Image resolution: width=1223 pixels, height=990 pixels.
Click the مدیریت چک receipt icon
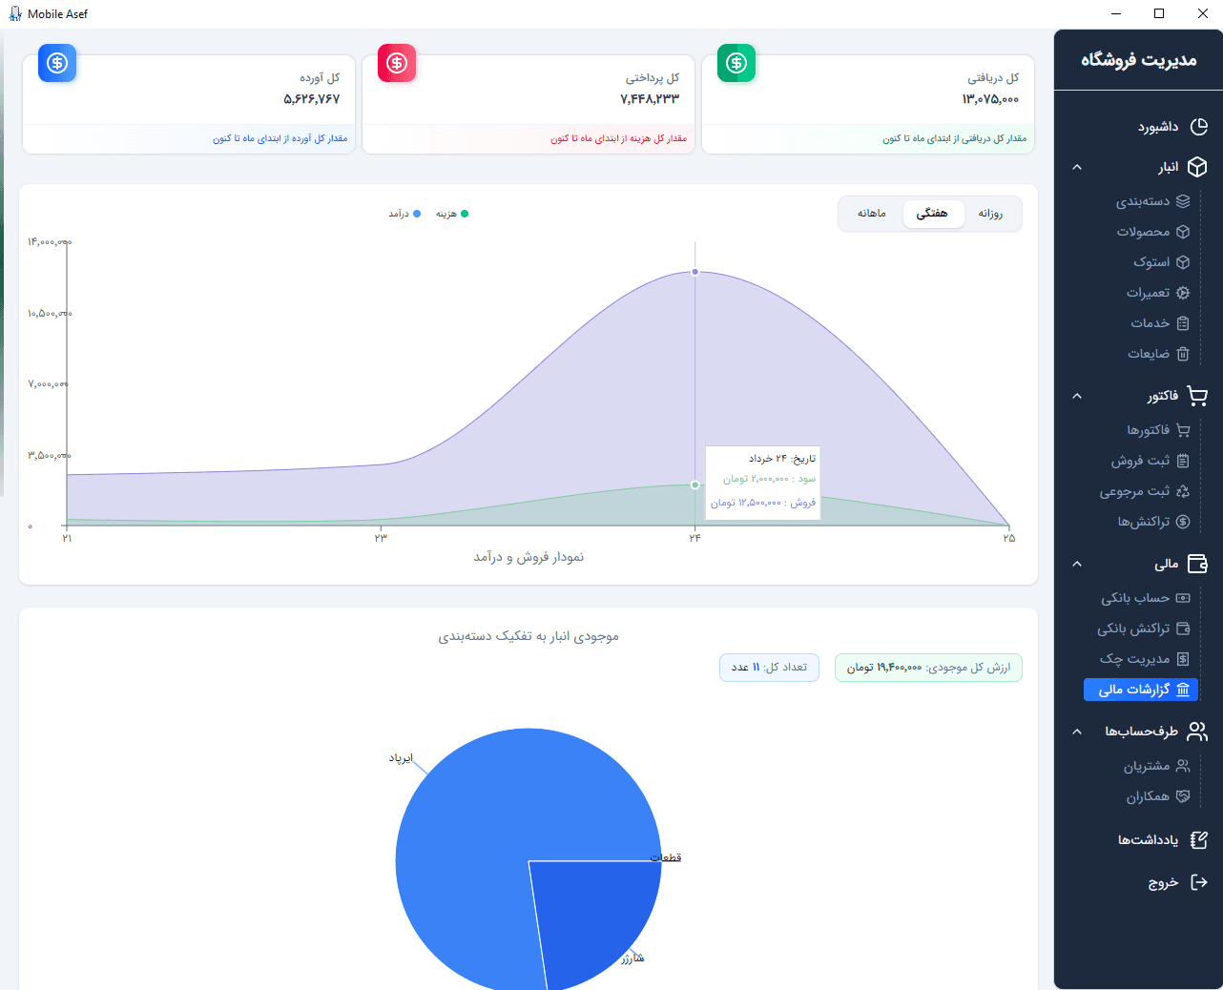tap(1183, 659)
